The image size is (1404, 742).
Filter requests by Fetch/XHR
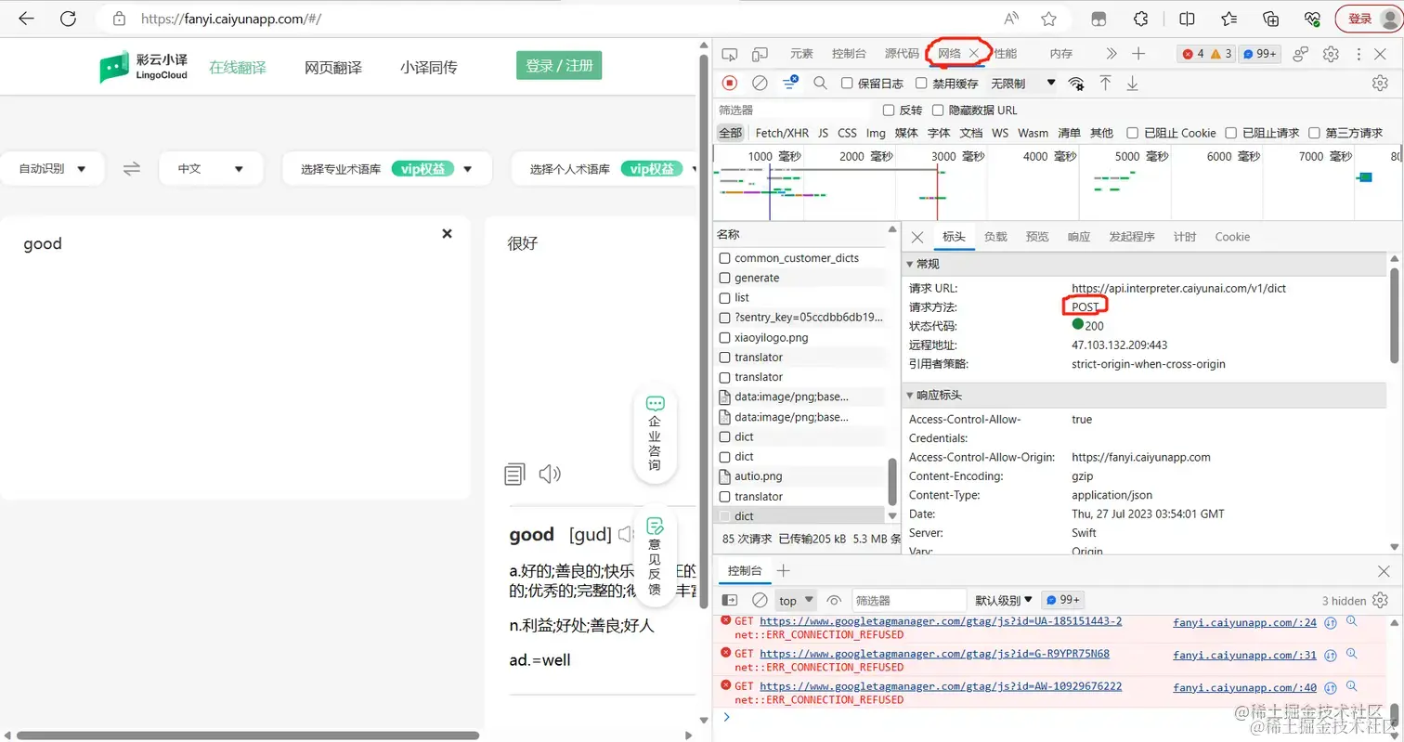[782, 133]
